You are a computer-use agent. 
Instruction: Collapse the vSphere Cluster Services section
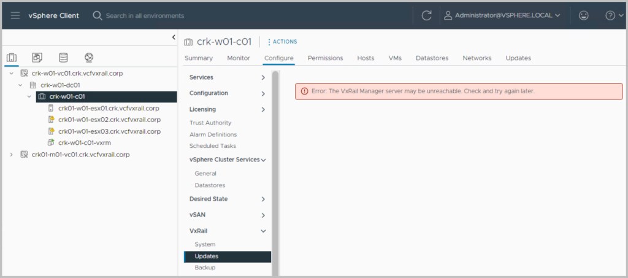coord(264,160)
